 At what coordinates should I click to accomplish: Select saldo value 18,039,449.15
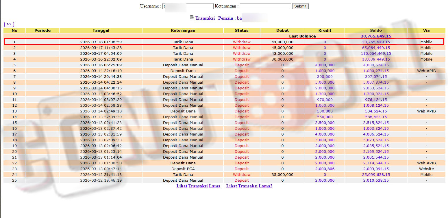(376, 59)
